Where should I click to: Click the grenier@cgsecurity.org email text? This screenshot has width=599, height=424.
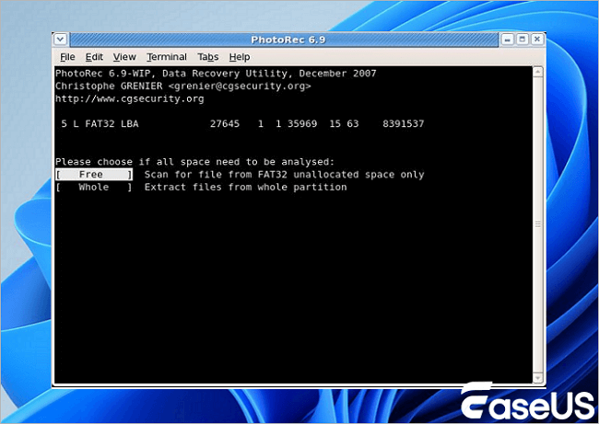pyautogui.click(x=240, y=86)
